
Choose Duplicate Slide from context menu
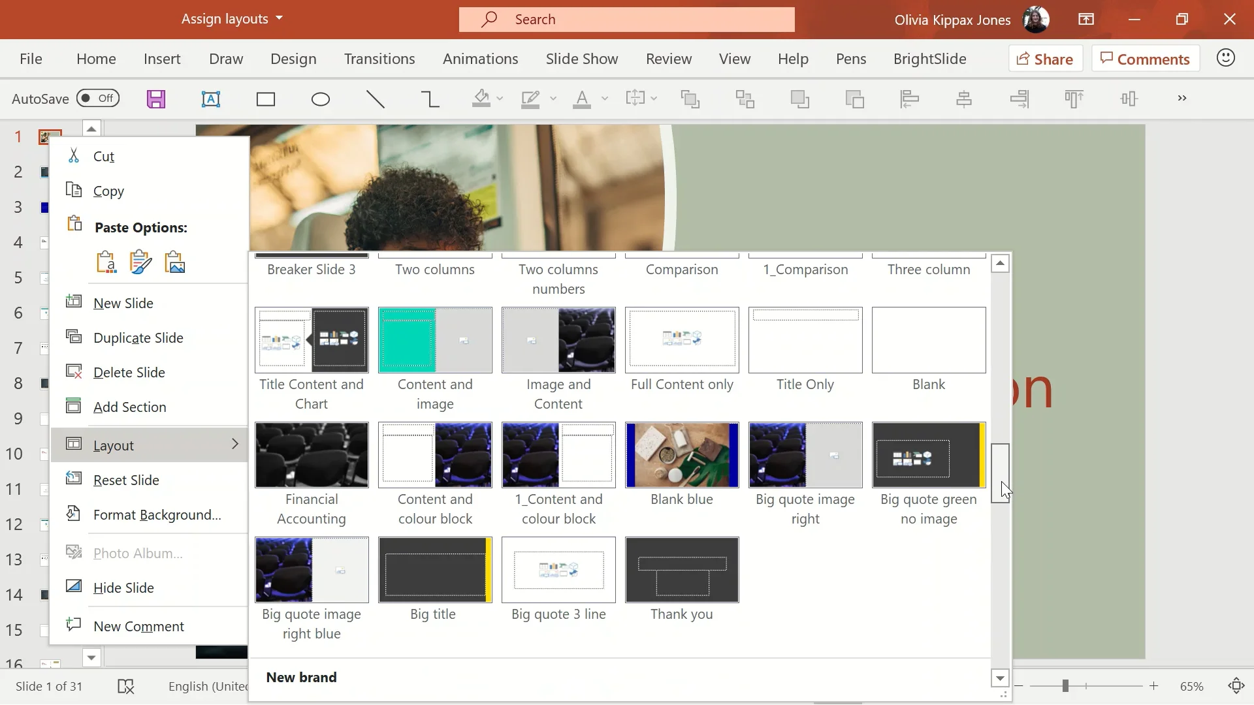(x=138, y=337)
